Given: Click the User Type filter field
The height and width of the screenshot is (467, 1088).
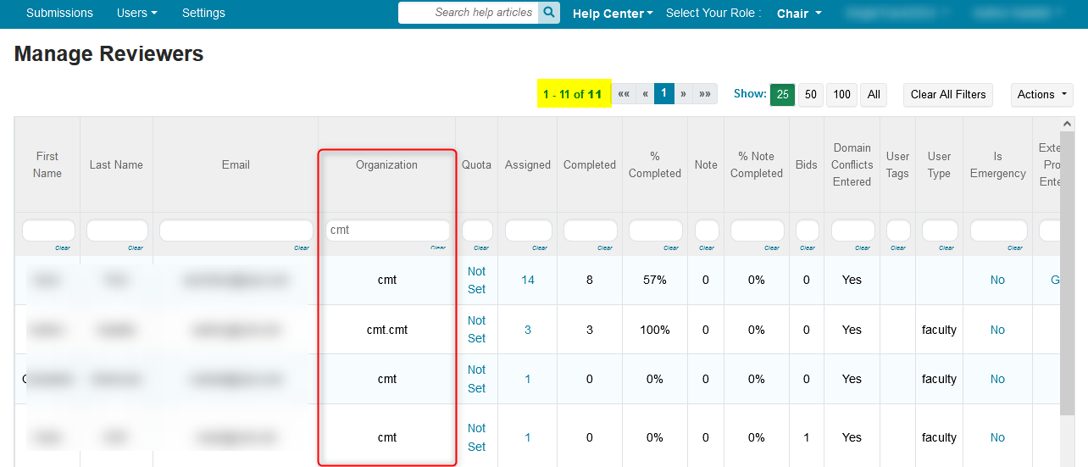Looking at the screenshot, I should pyautogui.click(x=940, y=231).
